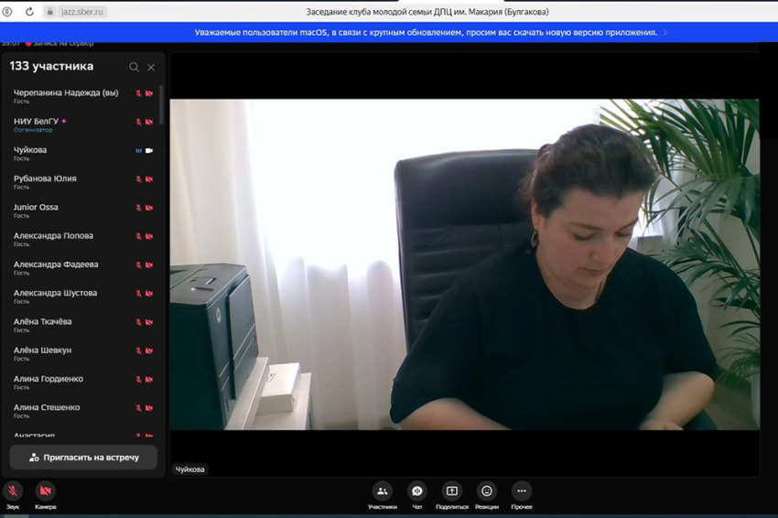The width and height of the screenshot is (778, 518).
Task: Open the Участники participants panel icon
Action: (382, 491)
